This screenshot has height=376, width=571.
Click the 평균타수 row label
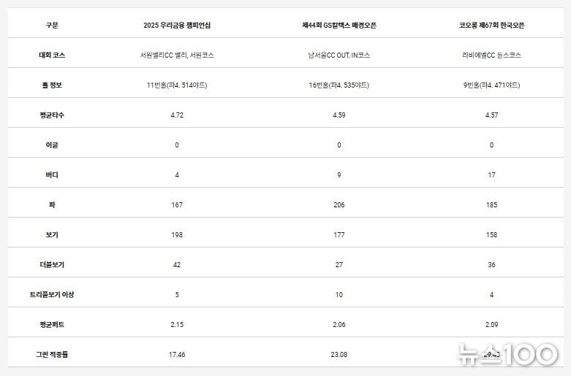tap(52, 115)
